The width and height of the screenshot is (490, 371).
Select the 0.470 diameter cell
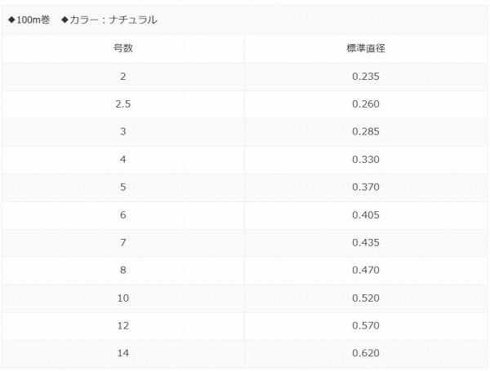[x=366, y=271]
